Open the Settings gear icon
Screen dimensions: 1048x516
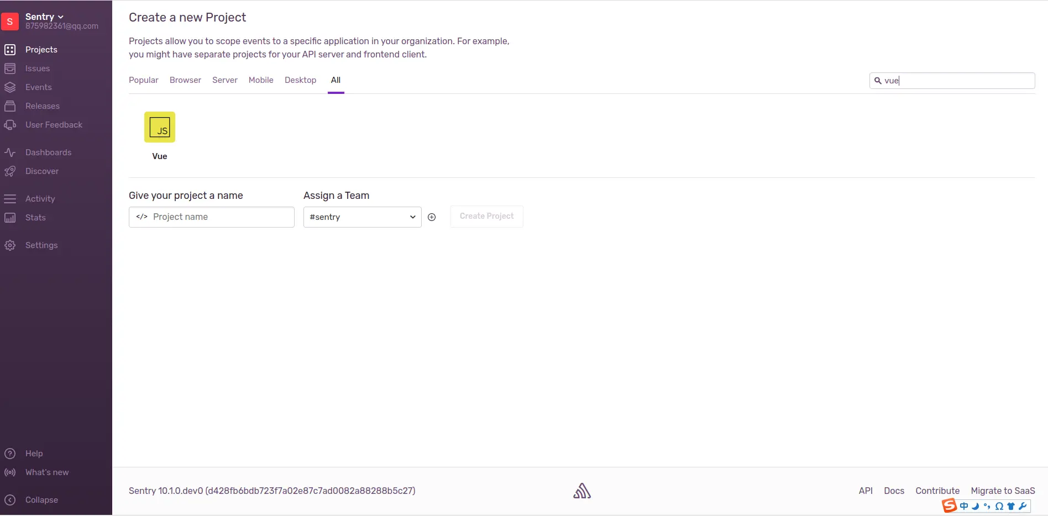pos(10,245)
